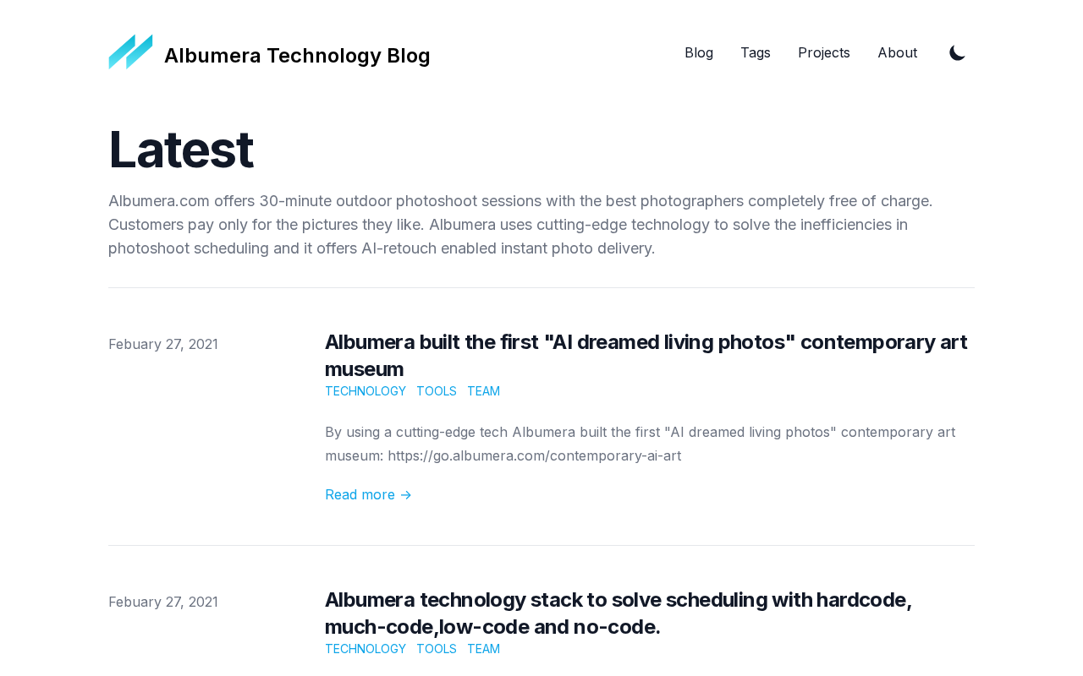Click the arrow after Read more
Image resolution: width=1083 pixels, height=676 pixels.
[406, 495]
